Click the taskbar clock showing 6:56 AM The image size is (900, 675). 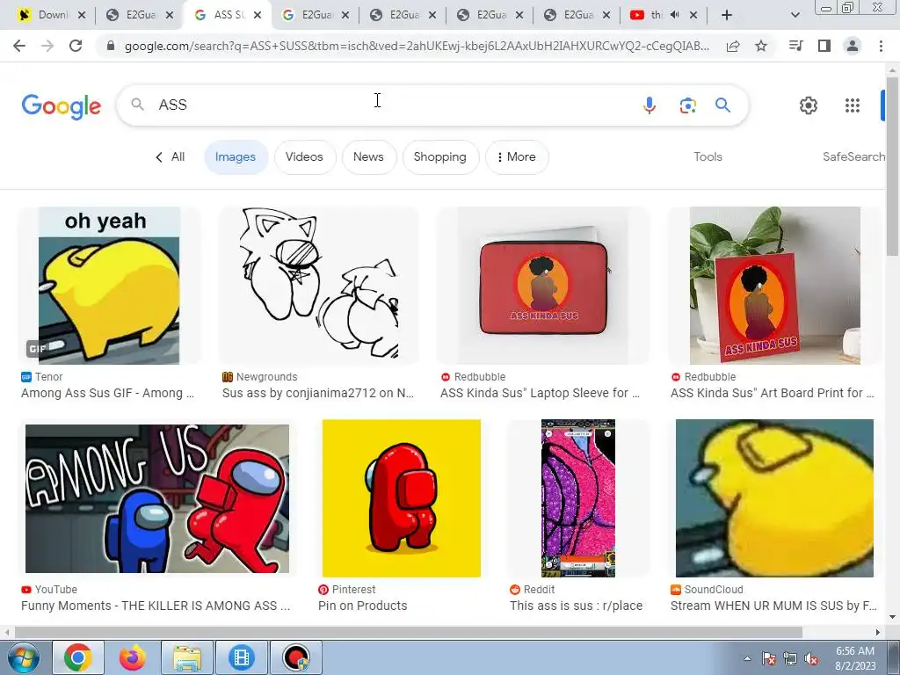(855, 658)
